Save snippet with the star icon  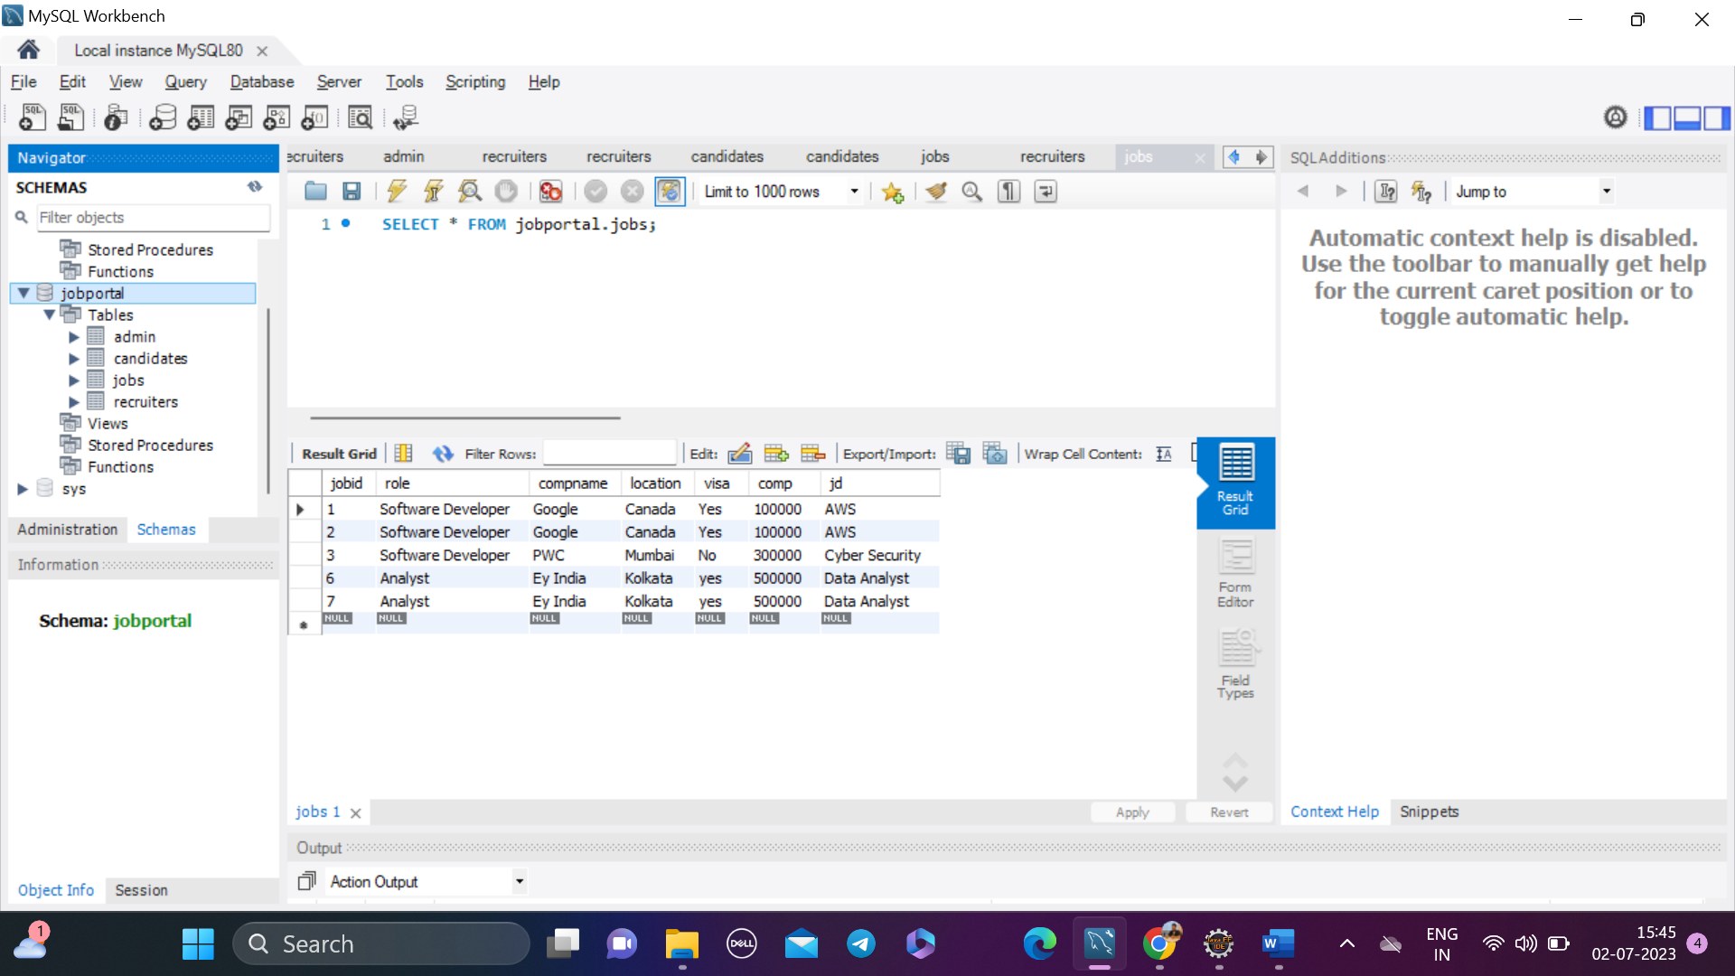click(893, 192)
